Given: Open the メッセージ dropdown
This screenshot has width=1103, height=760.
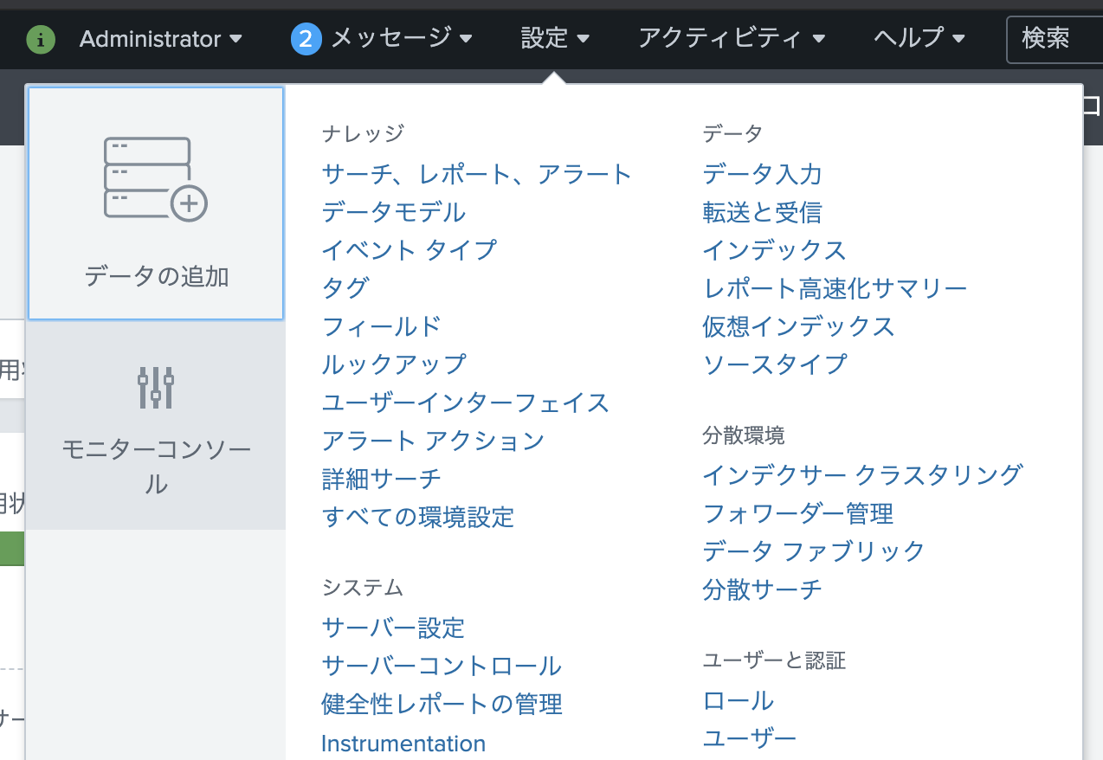Looking at the screenshot, I should click(x=402, y=38).
